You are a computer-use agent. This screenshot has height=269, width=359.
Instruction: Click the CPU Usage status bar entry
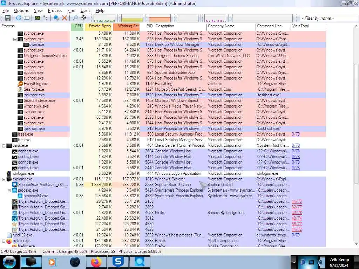(19, 251)
